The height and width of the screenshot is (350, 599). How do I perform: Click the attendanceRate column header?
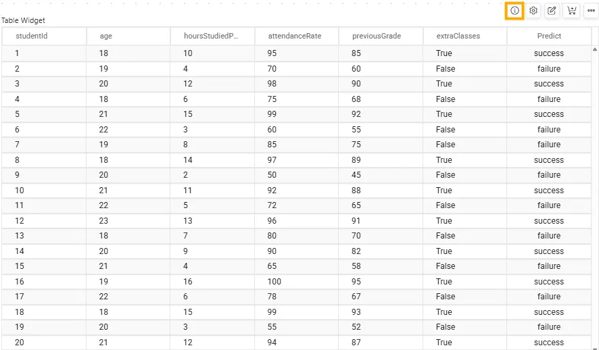click(x=295, y=36)
